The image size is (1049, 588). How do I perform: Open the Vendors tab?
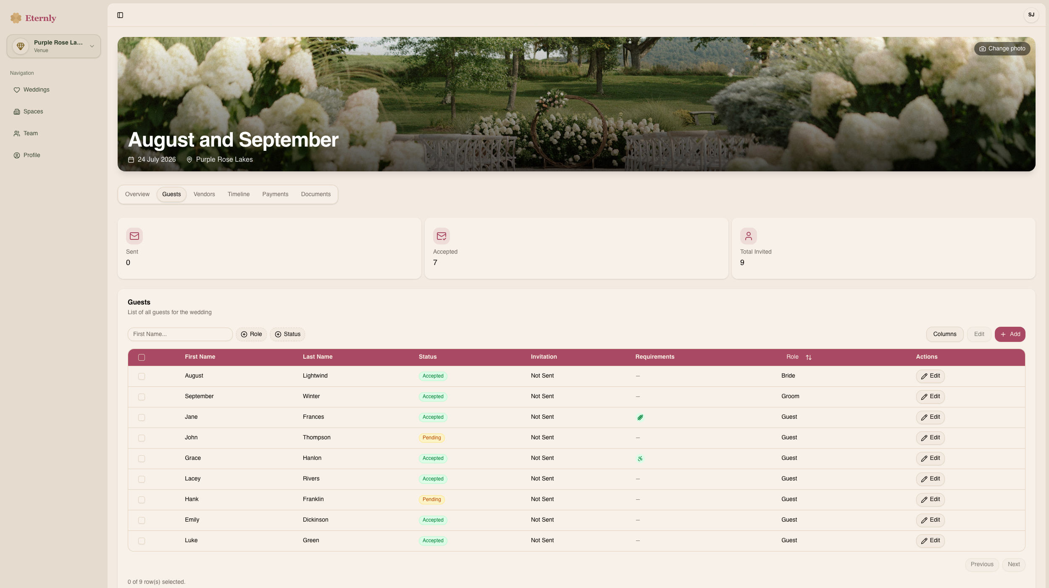click(x=204, y=194)
